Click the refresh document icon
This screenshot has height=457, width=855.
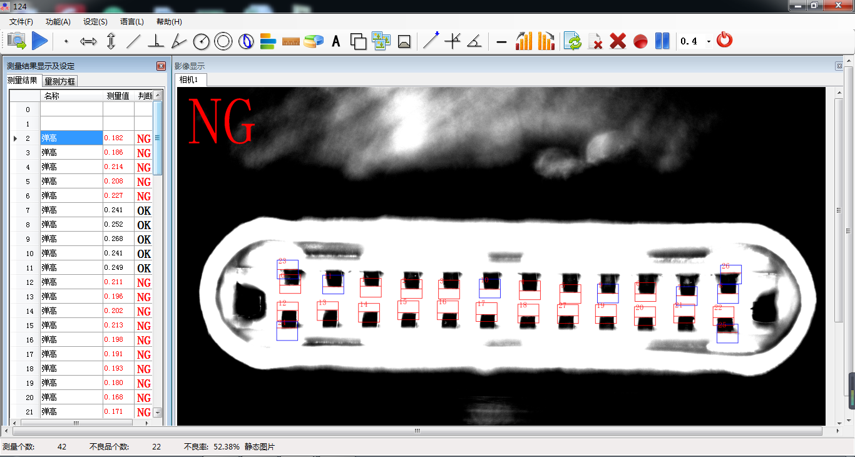pos(572,41)
